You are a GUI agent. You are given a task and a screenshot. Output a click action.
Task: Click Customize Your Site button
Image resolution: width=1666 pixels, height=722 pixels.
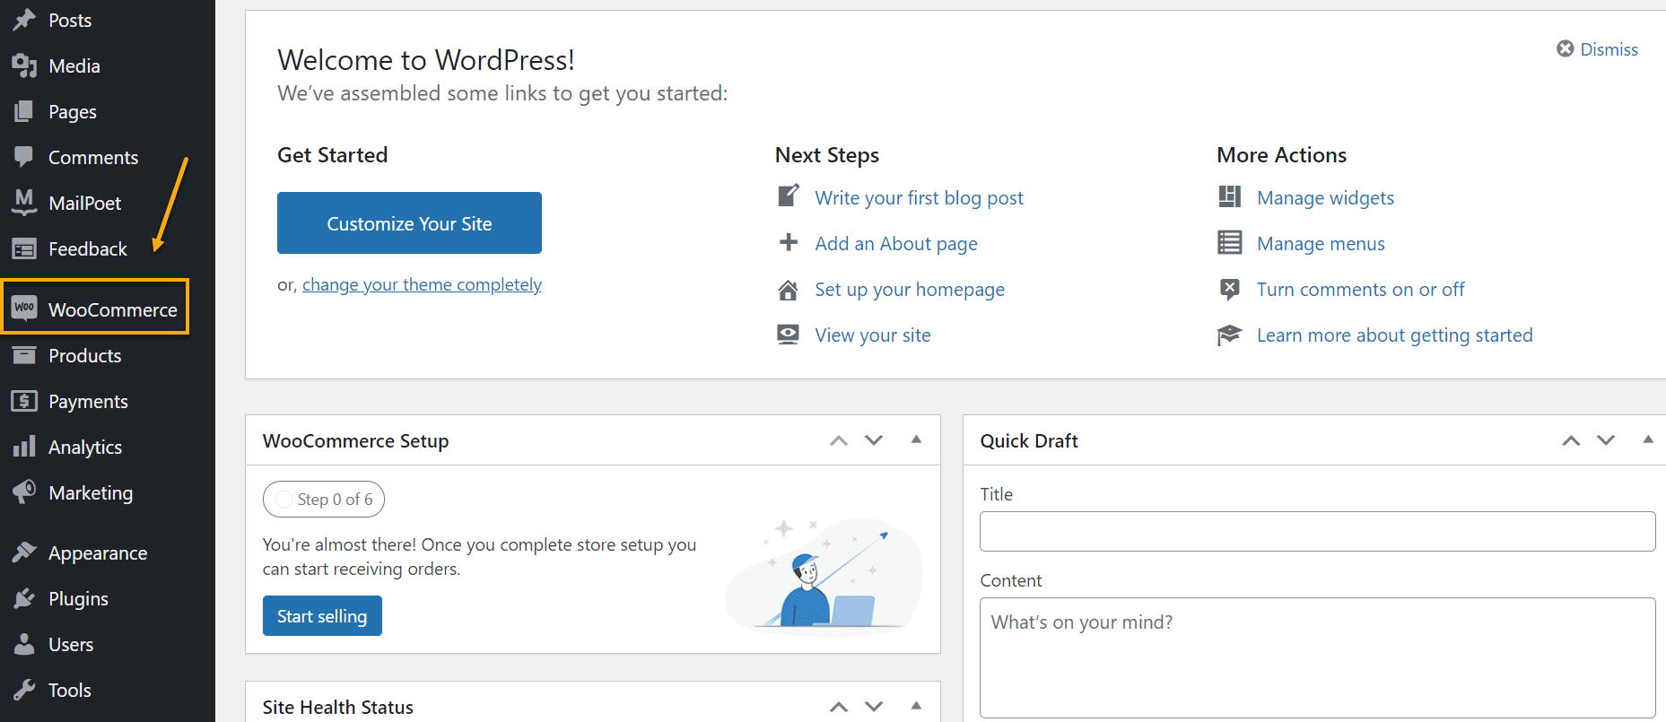(409, 222)
